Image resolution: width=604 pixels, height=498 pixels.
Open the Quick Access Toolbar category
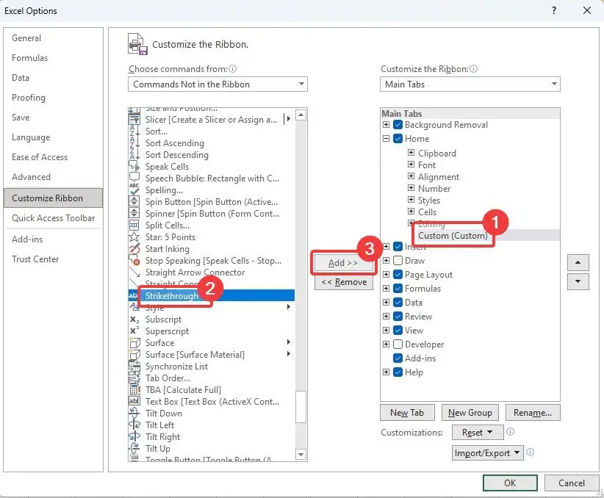(x=53, y=218)
